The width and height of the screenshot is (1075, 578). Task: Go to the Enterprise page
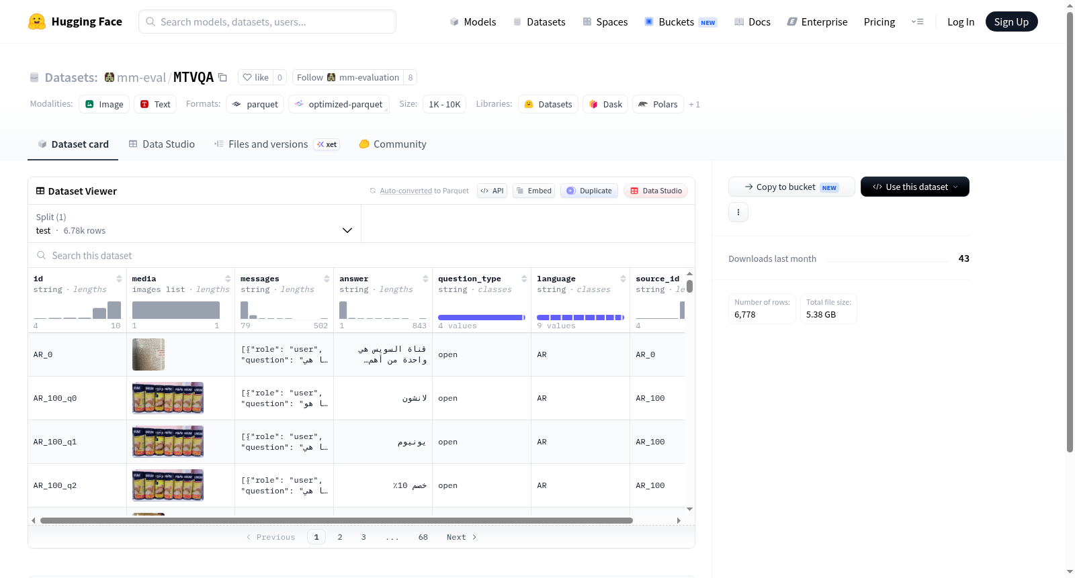click(x=818, y=21)
